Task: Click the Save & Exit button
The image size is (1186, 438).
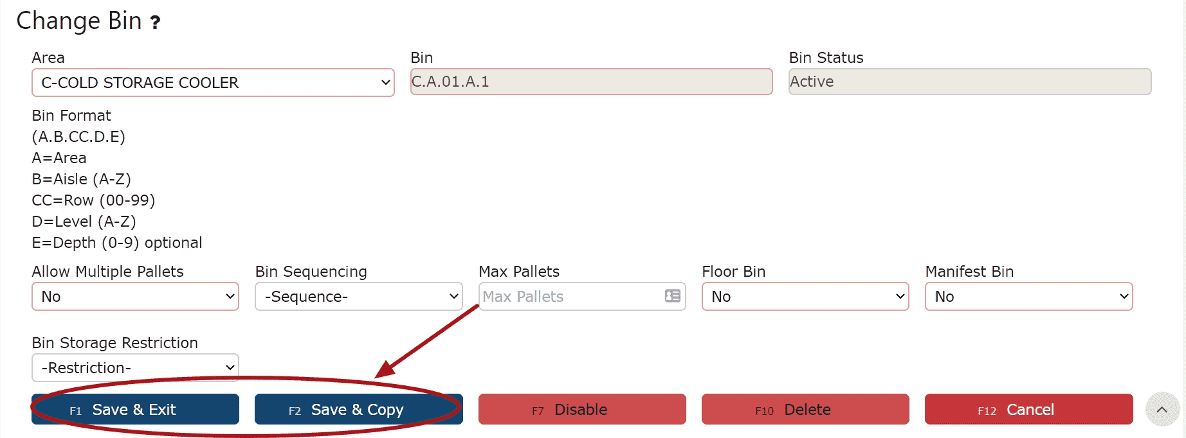Action: (x=135, y=409)
